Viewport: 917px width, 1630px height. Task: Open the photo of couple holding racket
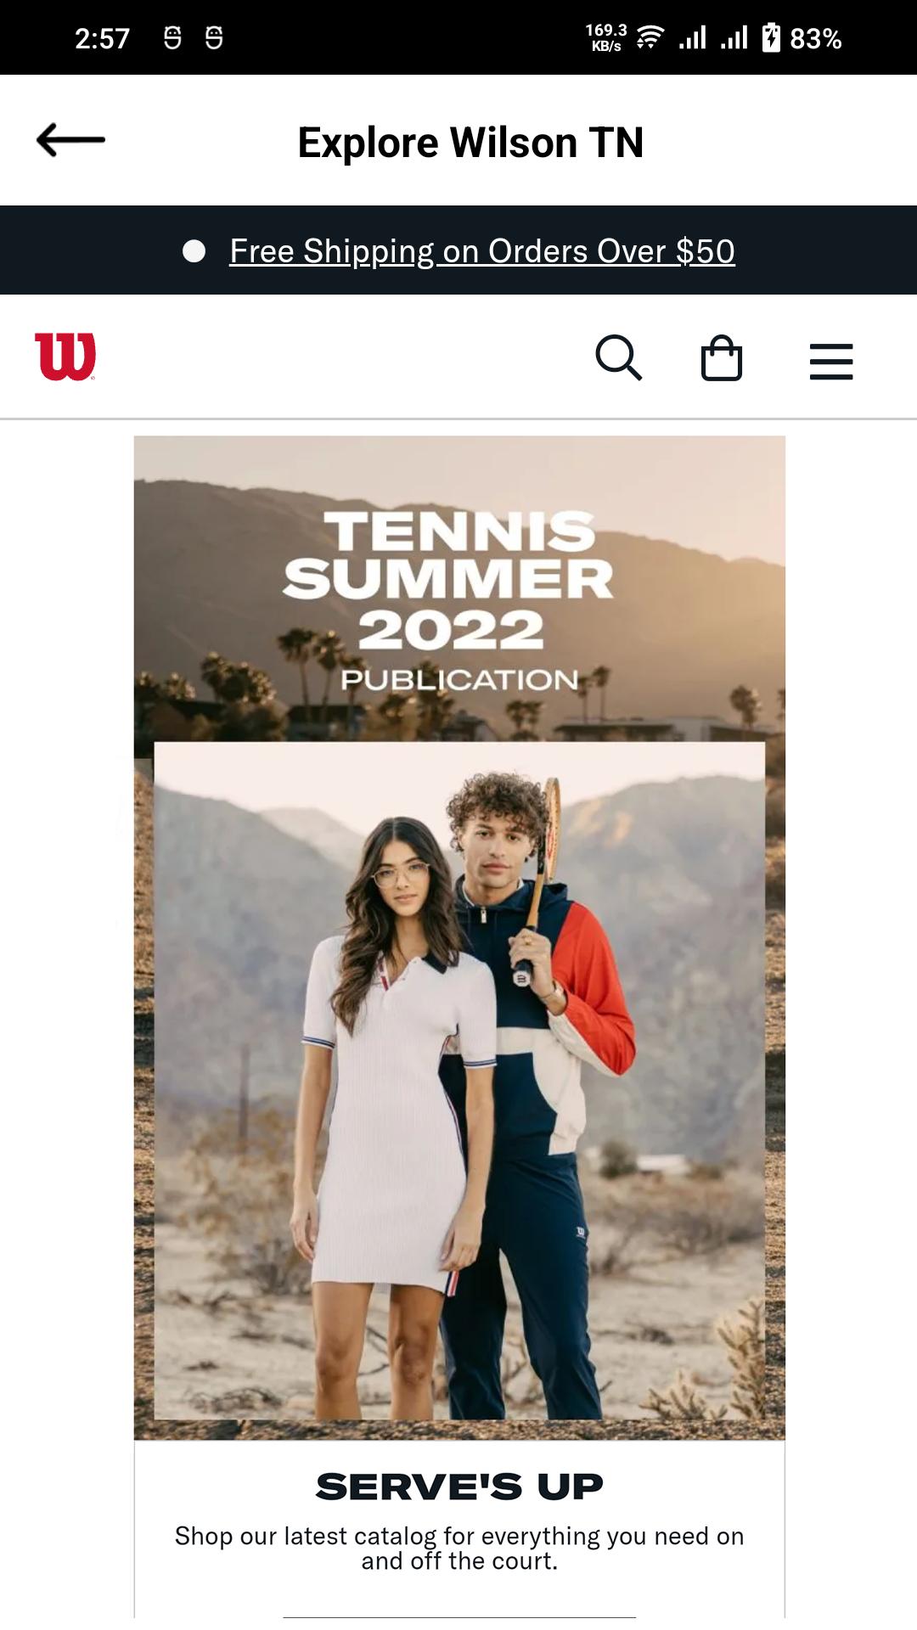[x=459, y=1080]
